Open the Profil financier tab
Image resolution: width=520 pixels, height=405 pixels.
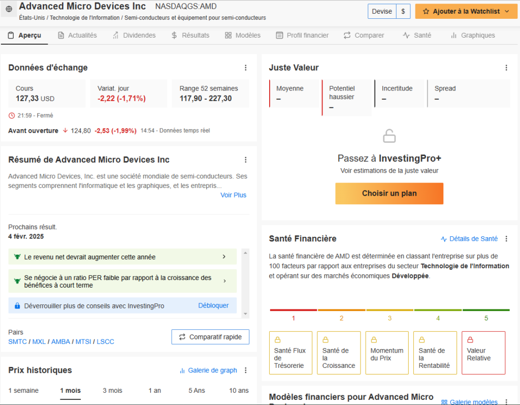pos(302,36)
